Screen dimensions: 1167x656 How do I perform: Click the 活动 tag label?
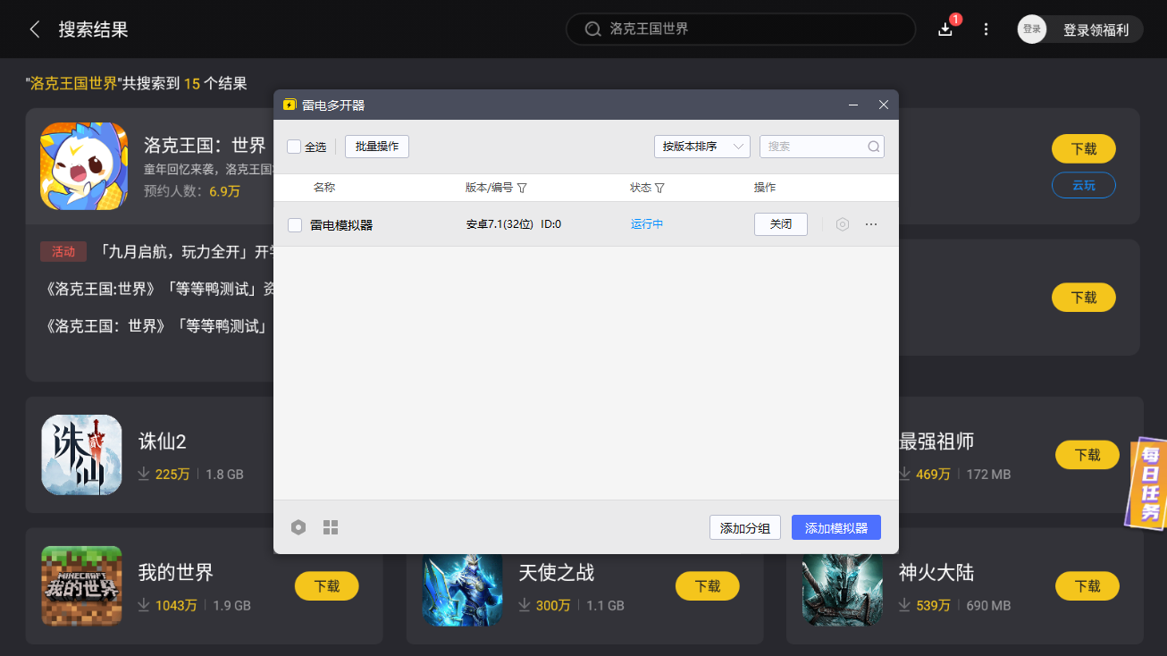[x=63, y=251]
